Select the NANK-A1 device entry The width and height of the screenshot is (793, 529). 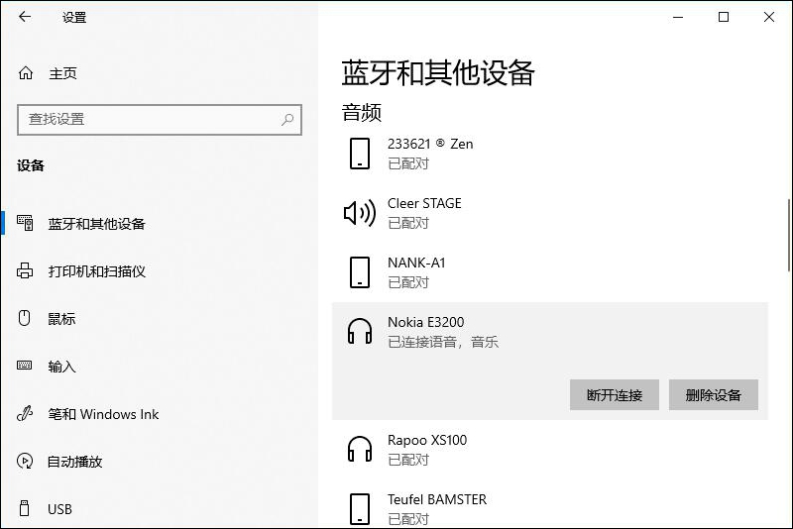point(550,272)
